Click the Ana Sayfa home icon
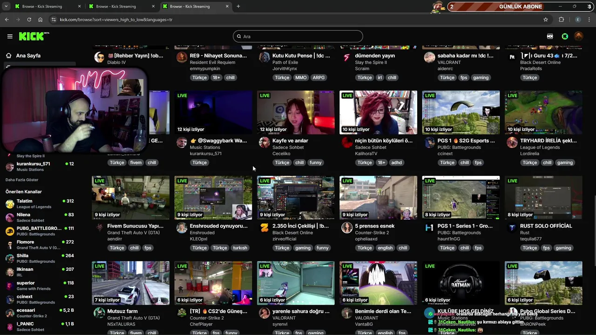The width and height of the screenshot is (596, 335). click(x=8, y=55)
